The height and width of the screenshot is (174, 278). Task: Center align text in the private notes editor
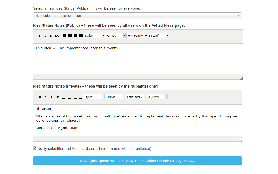tap(69, 97)
